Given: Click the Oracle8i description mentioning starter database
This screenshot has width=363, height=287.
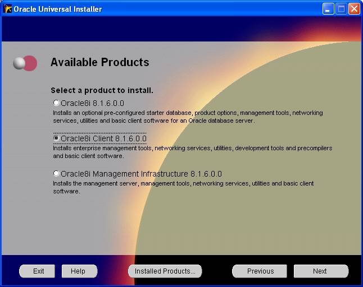Looking at the screenshot, I should coord(188,117).
